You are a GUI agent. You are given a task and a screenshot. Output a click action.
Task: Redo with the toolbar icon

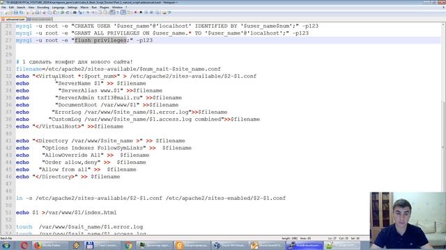(x=68, y=12)
